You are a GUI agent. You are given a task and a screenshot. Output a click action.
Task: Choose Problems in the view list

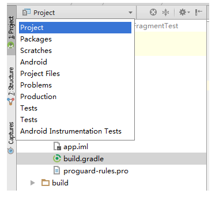coord(36,85)
